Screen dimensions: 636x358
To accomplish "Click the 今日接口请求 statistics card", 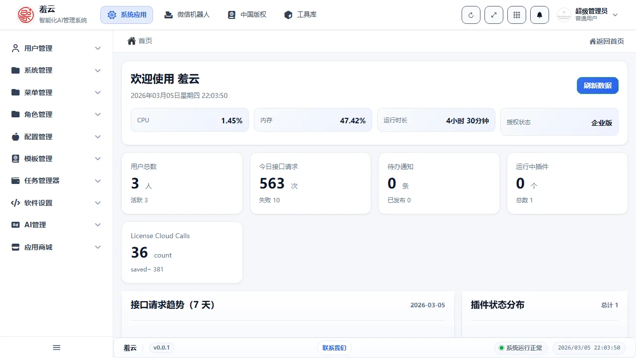I will coord(311,183).
